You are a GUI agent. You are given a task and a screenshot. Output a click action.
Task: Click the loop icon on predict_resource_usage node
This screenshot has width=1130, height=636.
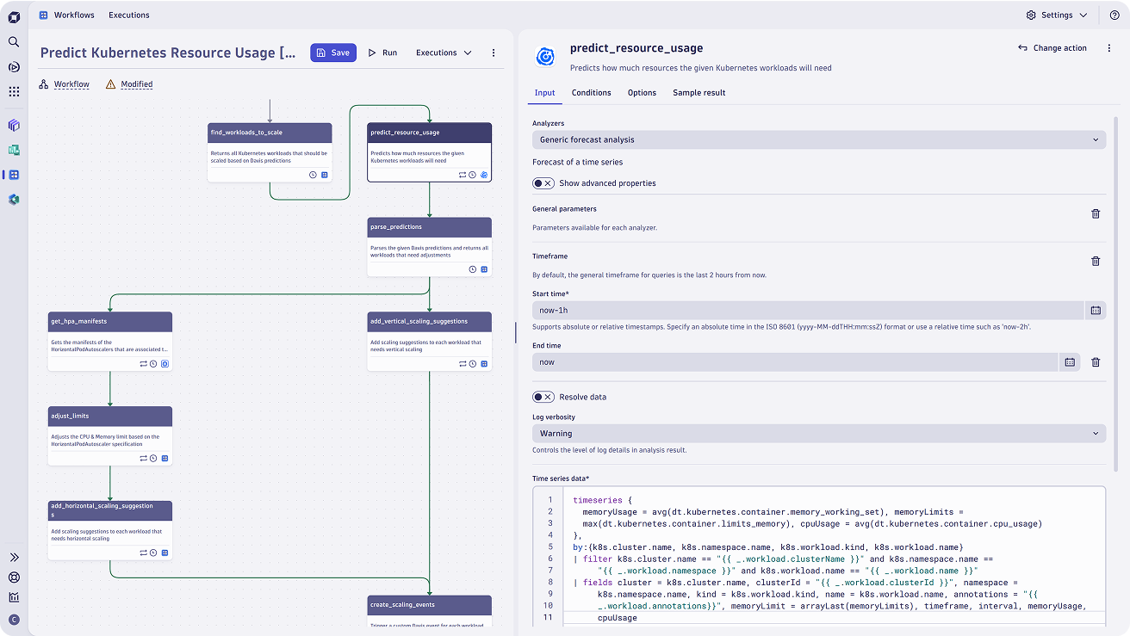coord(463,175)
